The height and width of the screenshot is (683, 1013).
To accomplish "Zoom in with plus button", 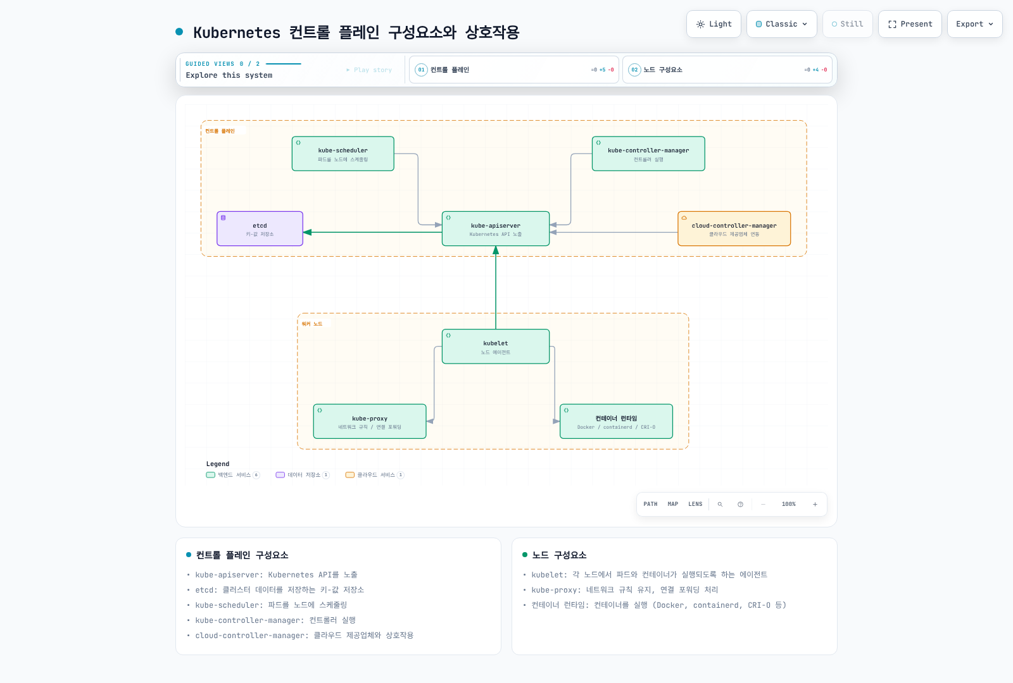I will [815, 504].
